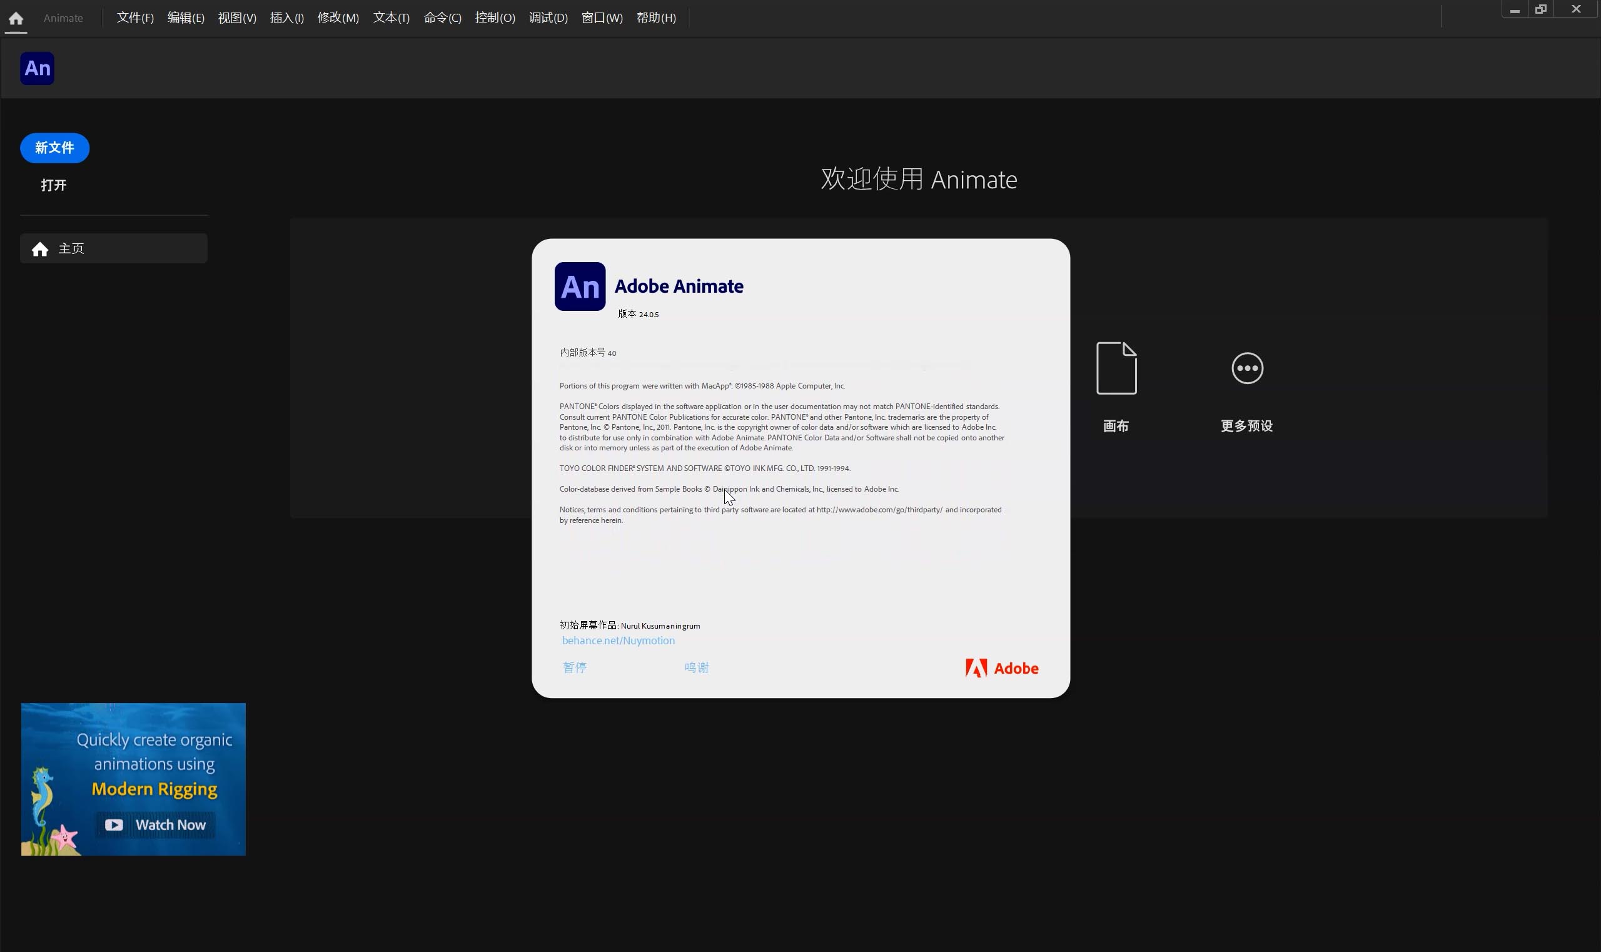This screenshot has width=1601, height=952.
Task: Open the 修改(M) menu
Action: tap(338, 18)
